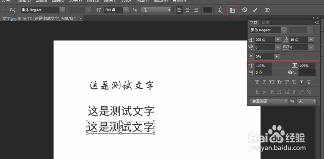Click the horizontal scale icon
The height and width of the screenshot is (159, 324).
click(x=295, y=66)
